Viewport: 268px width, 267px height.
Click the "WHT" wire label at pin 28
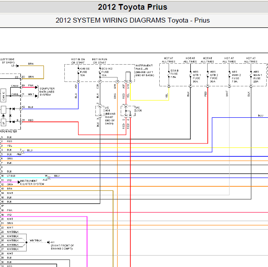pyautogui.click(x=10, y=254)
